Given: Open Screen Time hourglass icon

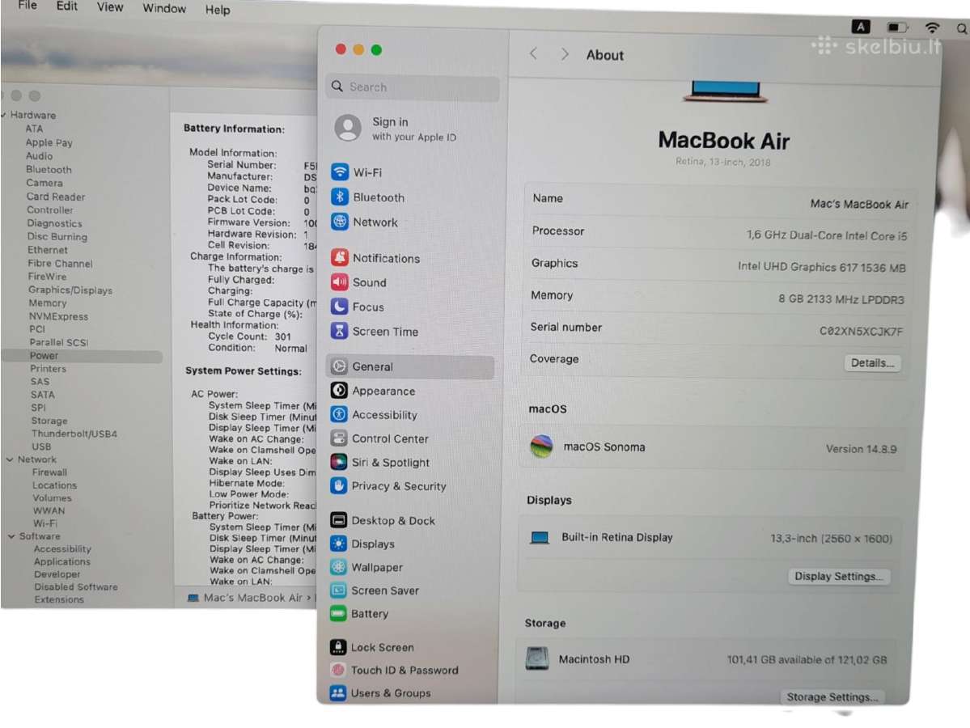Looking at the screenshot, I should (339, 331).
